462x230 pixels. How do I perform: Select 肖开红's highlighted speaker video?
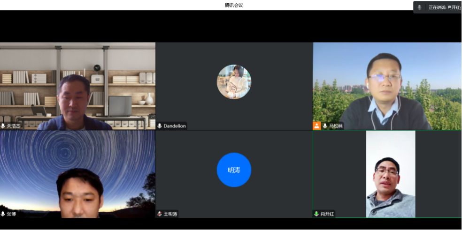[390, 174]
